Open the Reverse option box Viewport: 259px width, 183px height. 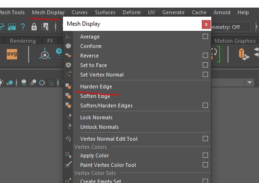click(x=205, y=56)
